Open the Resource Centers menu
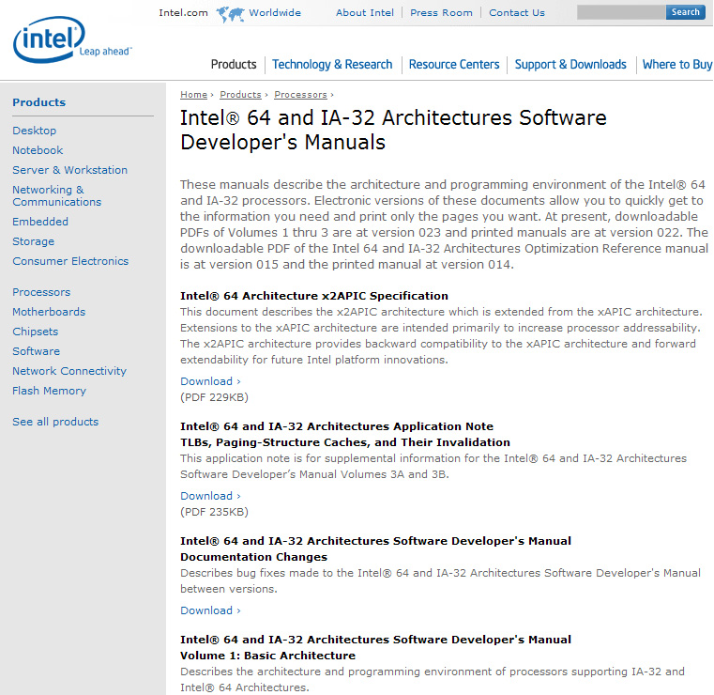 point(454,65)
